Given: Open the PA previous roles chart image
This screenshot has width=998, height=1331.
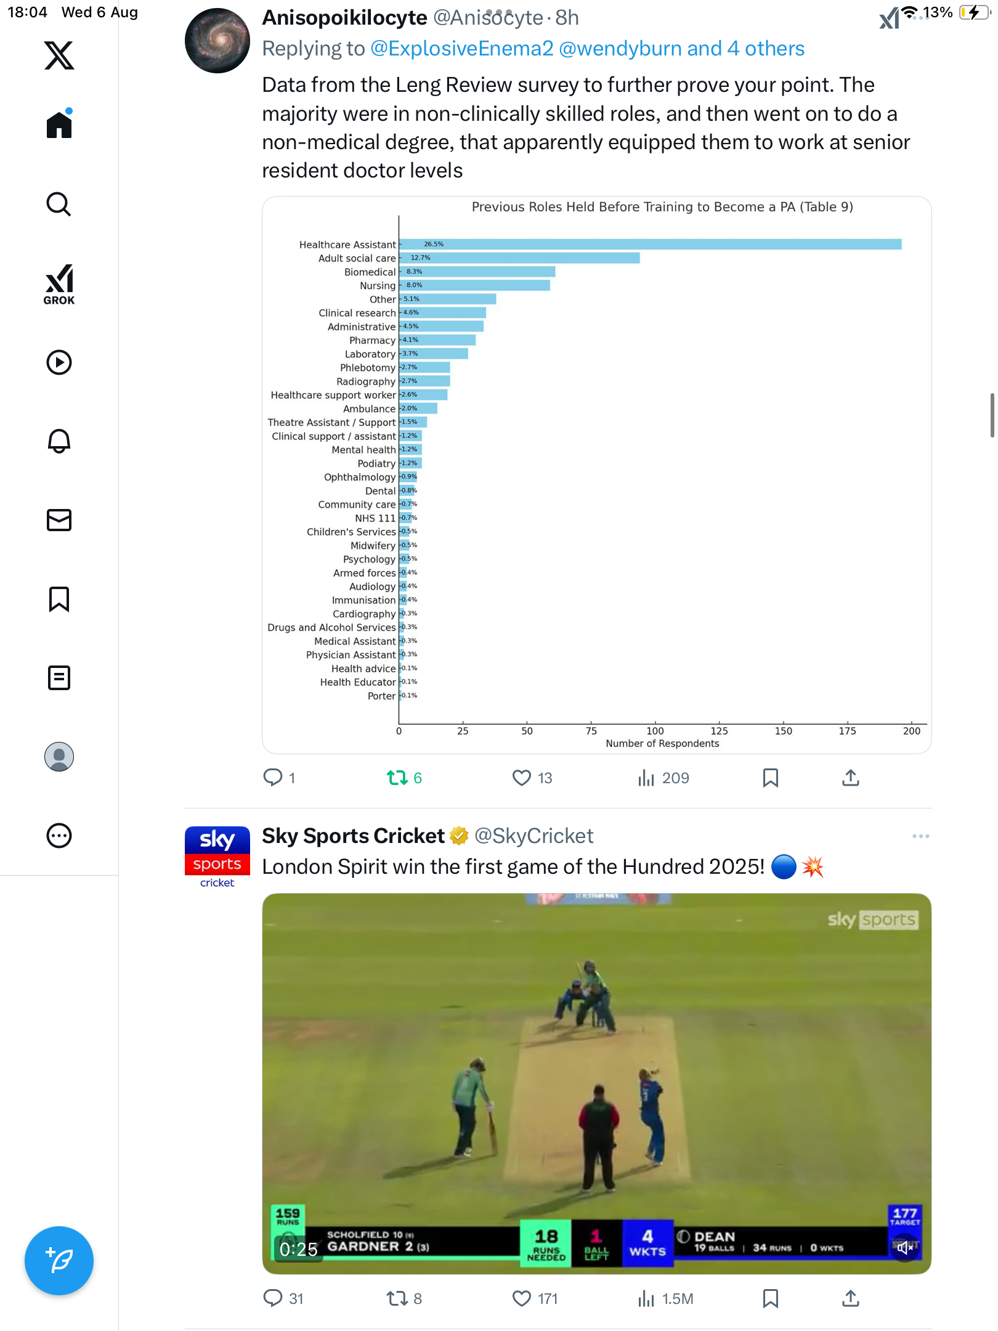Looking at the screenshot, I should pos(596,474).
